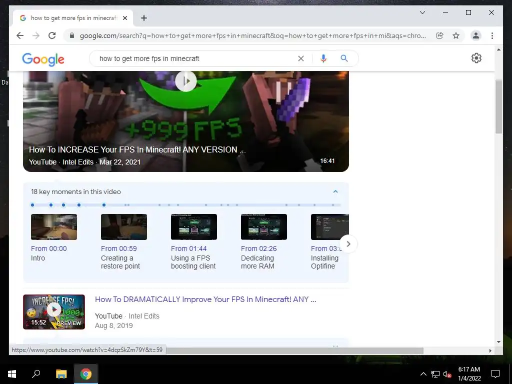Bookmark this page with the star icon
The width and height of the screenshot is (512, 384).
pyautogui.click(x=456, y=35)
